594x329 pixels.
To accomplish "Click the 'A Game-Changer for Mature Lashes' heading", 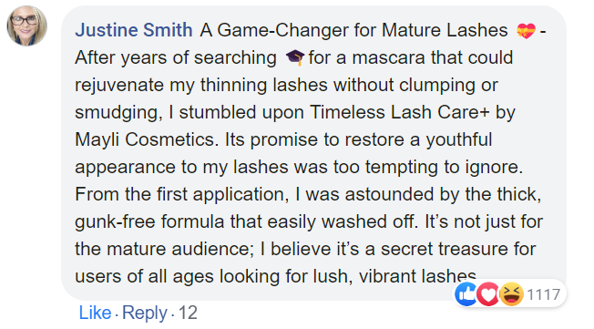I will coord(353,30).
